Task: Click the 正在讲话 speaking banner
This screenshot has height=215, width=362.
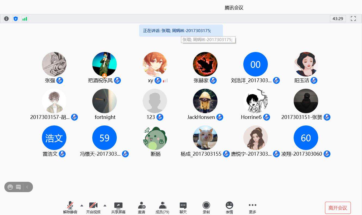Action: click(x=181, y=30)
